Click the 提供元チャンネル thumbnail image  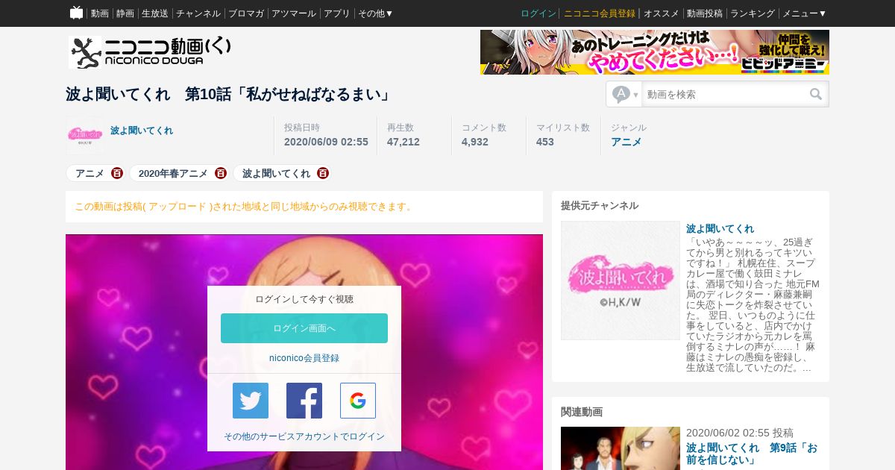(621, 281)
